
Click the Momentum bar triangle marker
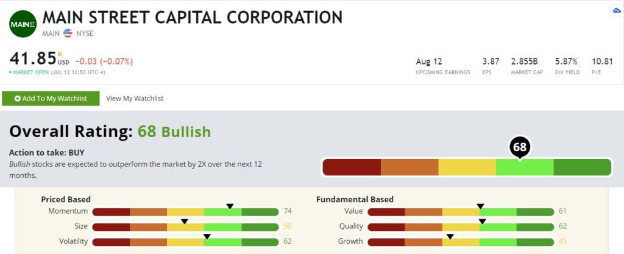230,206
